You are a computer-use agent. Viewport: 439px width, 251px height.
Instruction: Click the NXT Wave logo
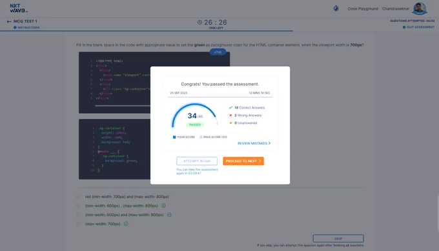19,8
